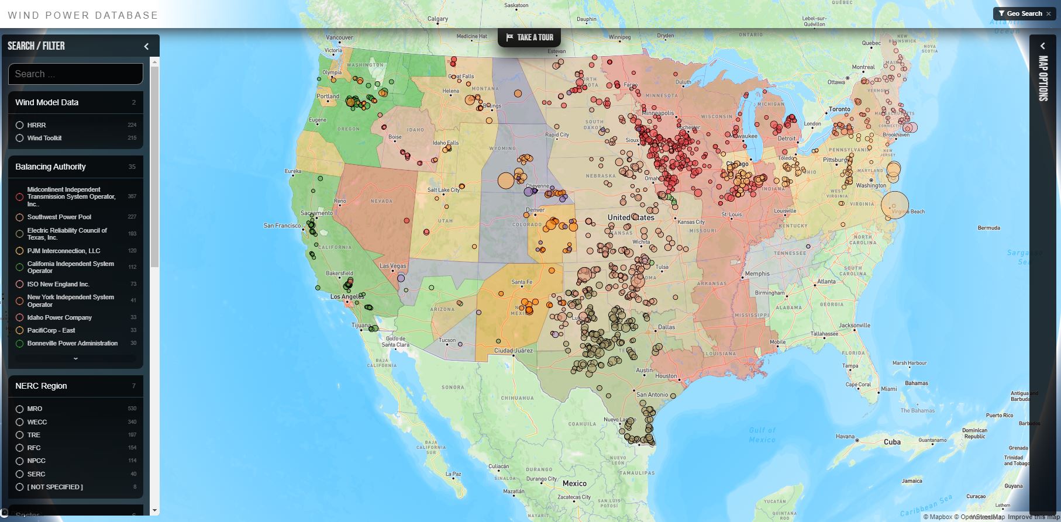
Task: Select Wind Toolkit radio option
Action: coord(20,138)
